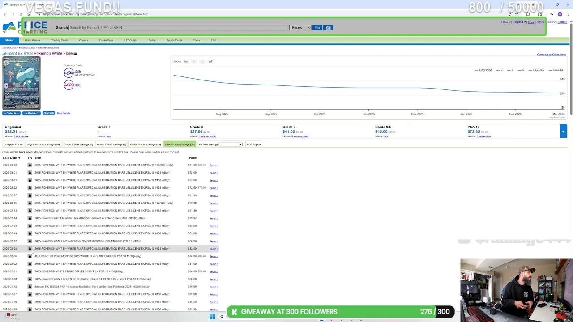This screenshot has width=573, height=322.
Task: Click the browser home icon
Action: click(x=29, y=14)
